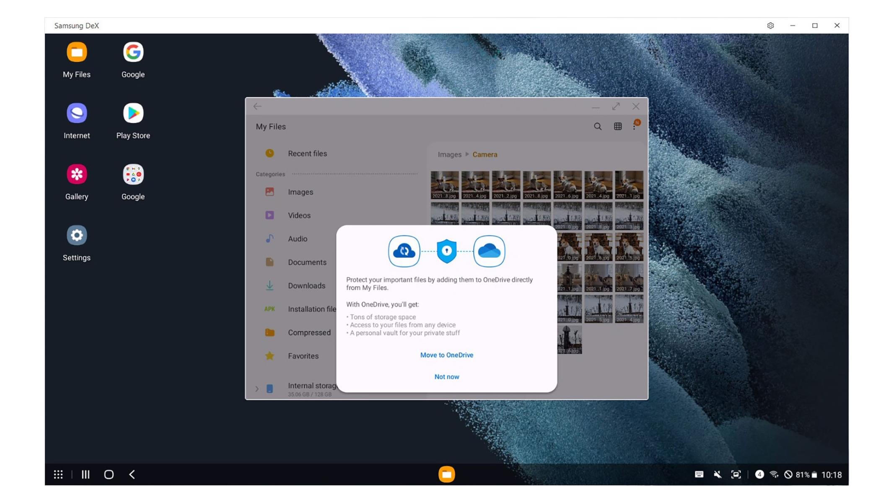Image resolution: width=894 pixels, height=503 pixels.
Task: Dismiss the dialog with Not now
Action: [x=447, y=377]
